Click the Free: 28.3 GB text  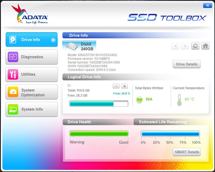[77, 96]
